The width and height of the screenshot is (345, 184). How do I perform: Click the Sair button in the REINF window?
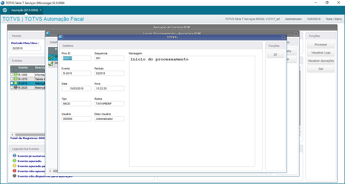pos(321,69)
